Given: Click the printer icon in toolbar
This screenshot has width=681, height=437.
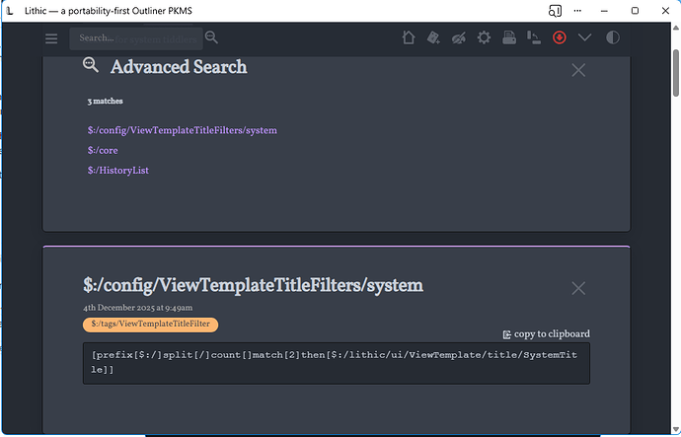Looking at the screenshot, I should [508, 38].
